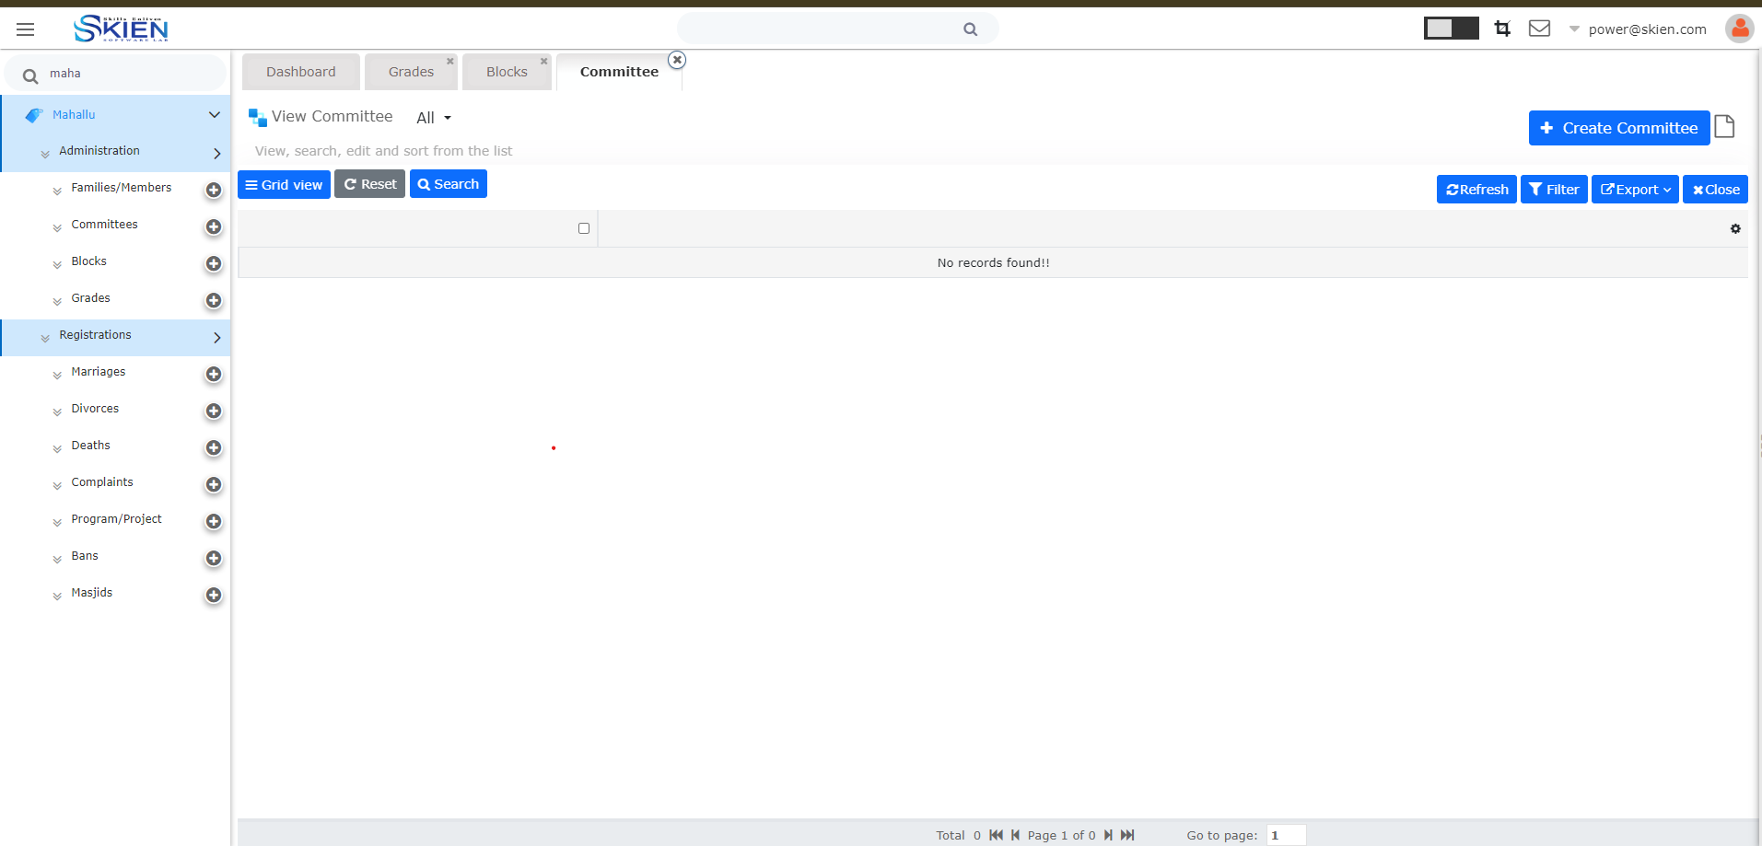Toggle the theme switch in header
Image resolution: width=1762 pixels, height=846 pixels.
coord(1451,29)
